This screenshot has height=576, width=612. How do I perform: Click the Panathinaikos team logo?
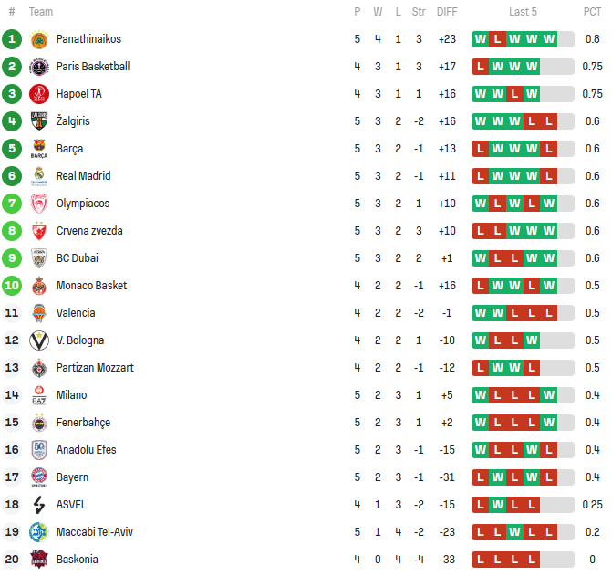click(x=38, y=39)
